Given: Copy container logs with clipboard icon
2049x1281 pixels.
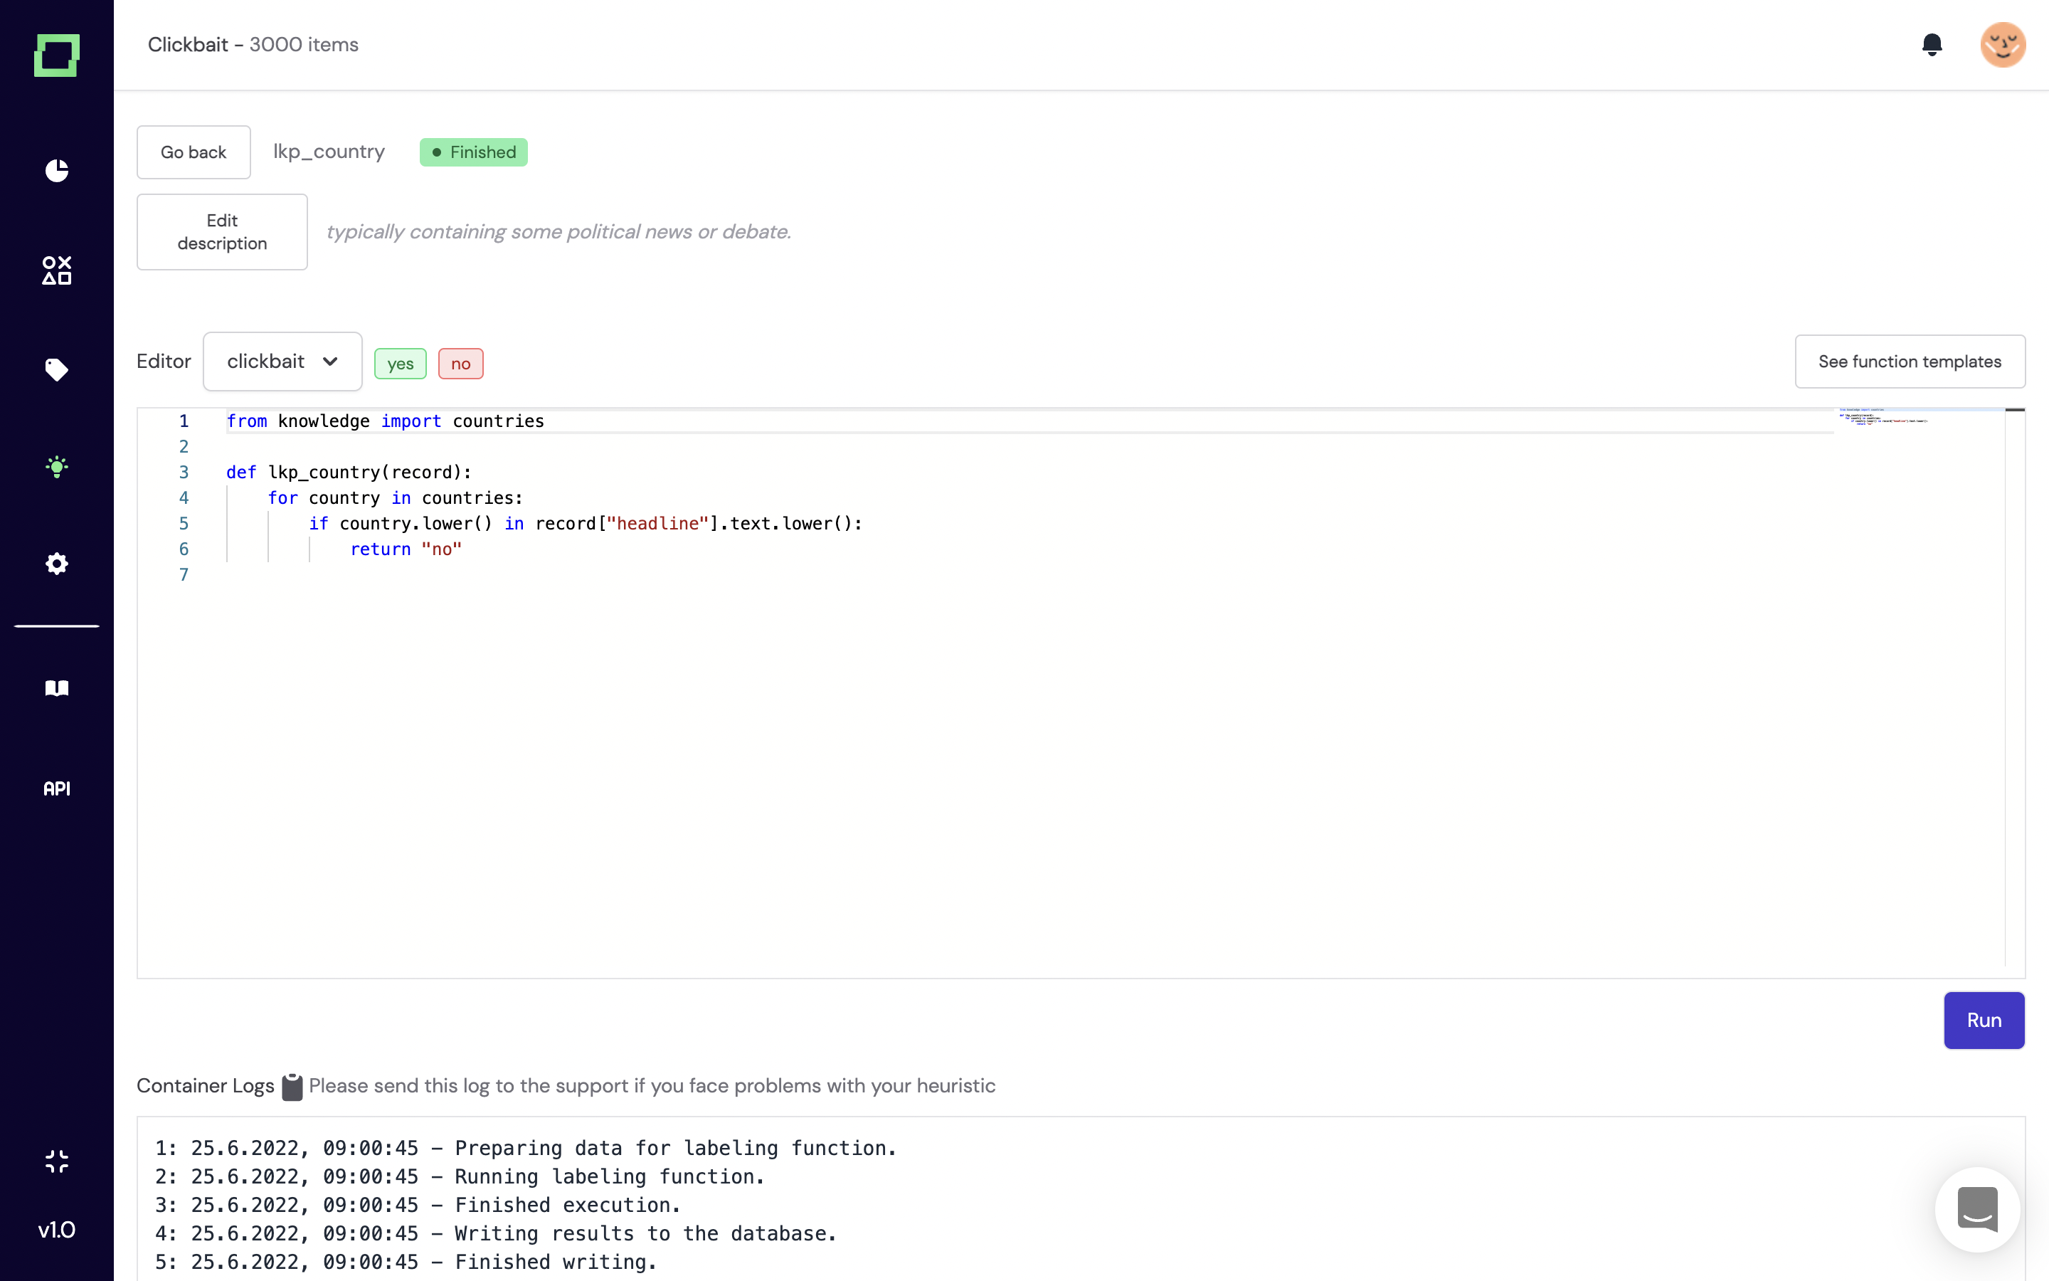Looking at the screenshot, I should point(291,1086).
